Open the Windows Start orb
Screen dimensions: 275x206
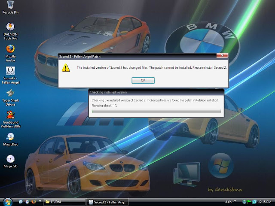coord(8,202)
